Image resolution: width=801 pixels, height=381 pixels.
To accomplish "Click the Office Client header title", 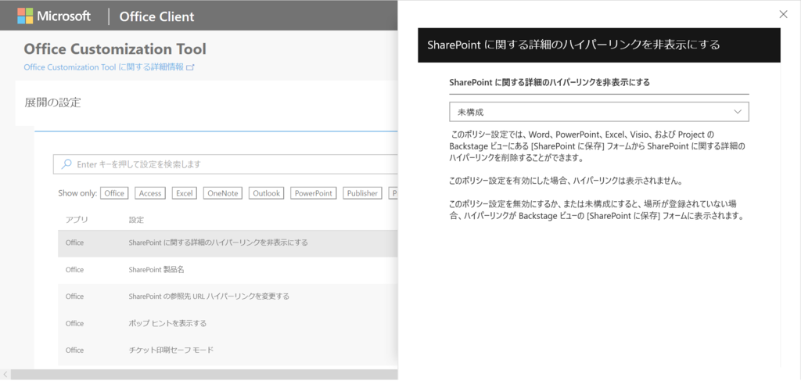I will (156, 16).
